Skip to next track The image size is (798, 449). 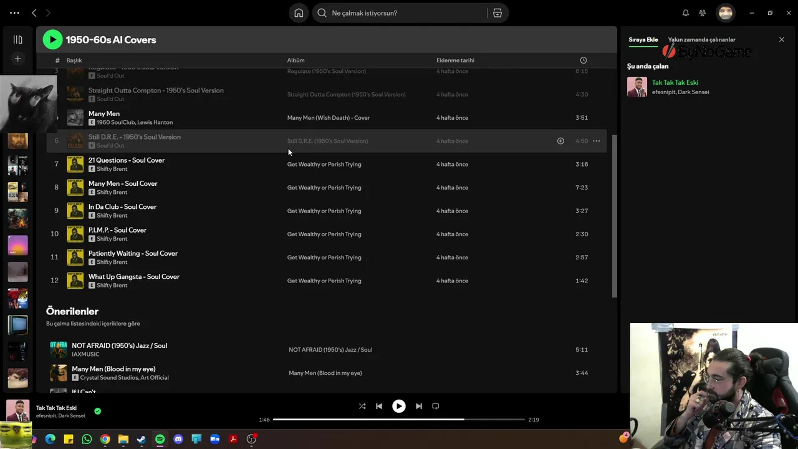[419, 406]
